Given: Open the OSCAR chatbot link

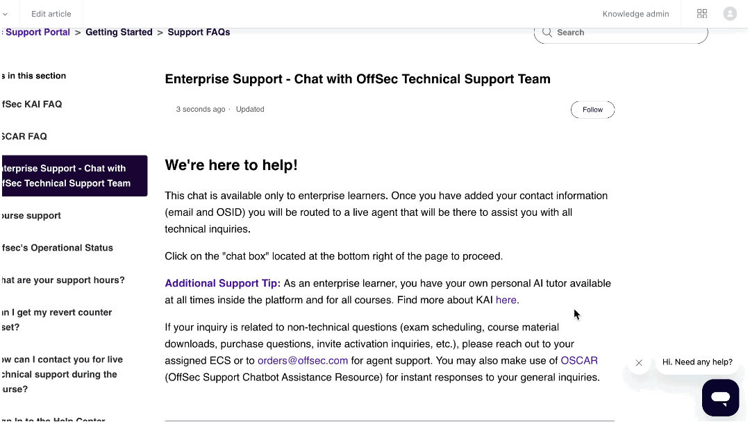Looking at the screenshot, I should tap(578, 361).
